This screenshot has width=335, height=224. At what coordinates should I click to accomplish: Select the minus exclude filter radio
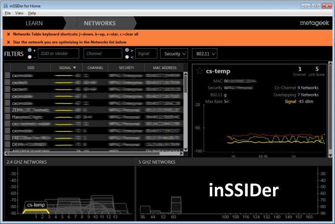pos(29,57)
